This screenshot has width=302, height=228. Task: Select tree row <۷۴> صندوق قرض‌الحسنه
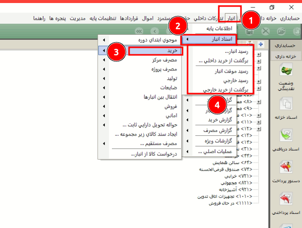pos(225,170)
